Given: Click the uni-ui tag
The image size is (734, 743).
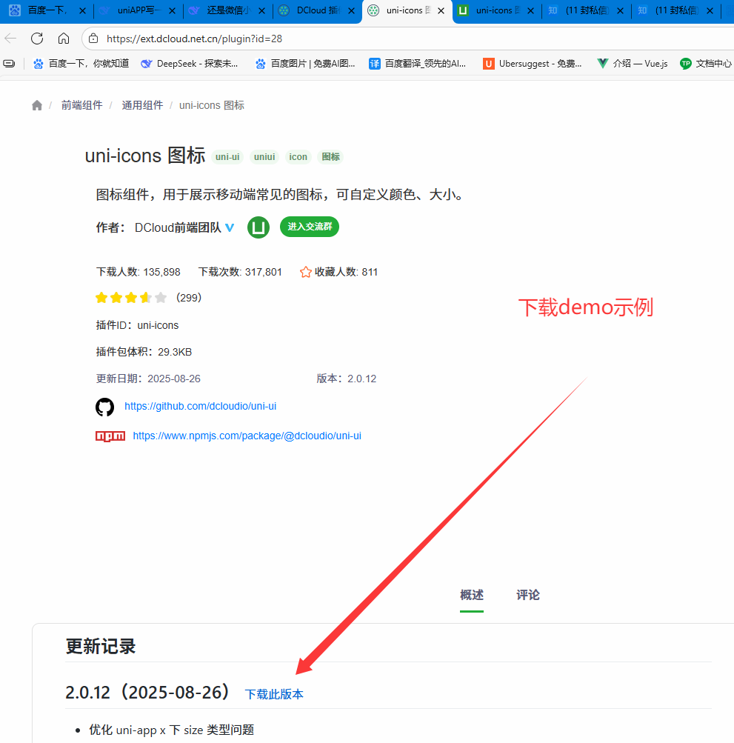Looking at the screenshot, I should [x=227, y=157].
